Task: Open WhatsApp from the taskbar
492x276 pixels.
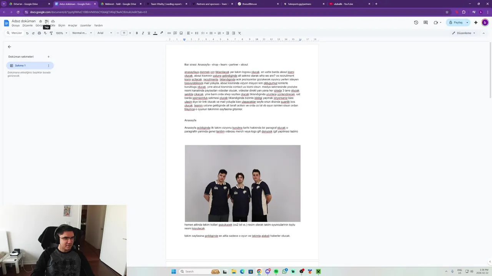Action: tap(284, 271)
